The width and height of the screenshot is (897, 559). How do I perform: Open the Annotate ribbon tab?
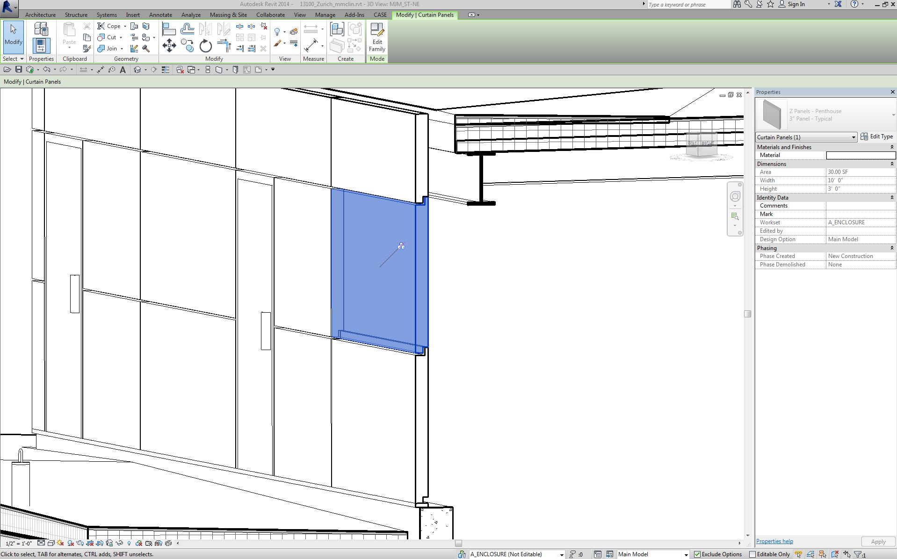[x=160, y=15]
